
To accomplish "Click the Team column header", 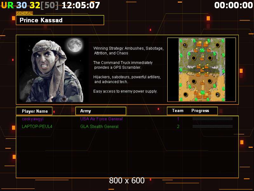I will point(178,110).
